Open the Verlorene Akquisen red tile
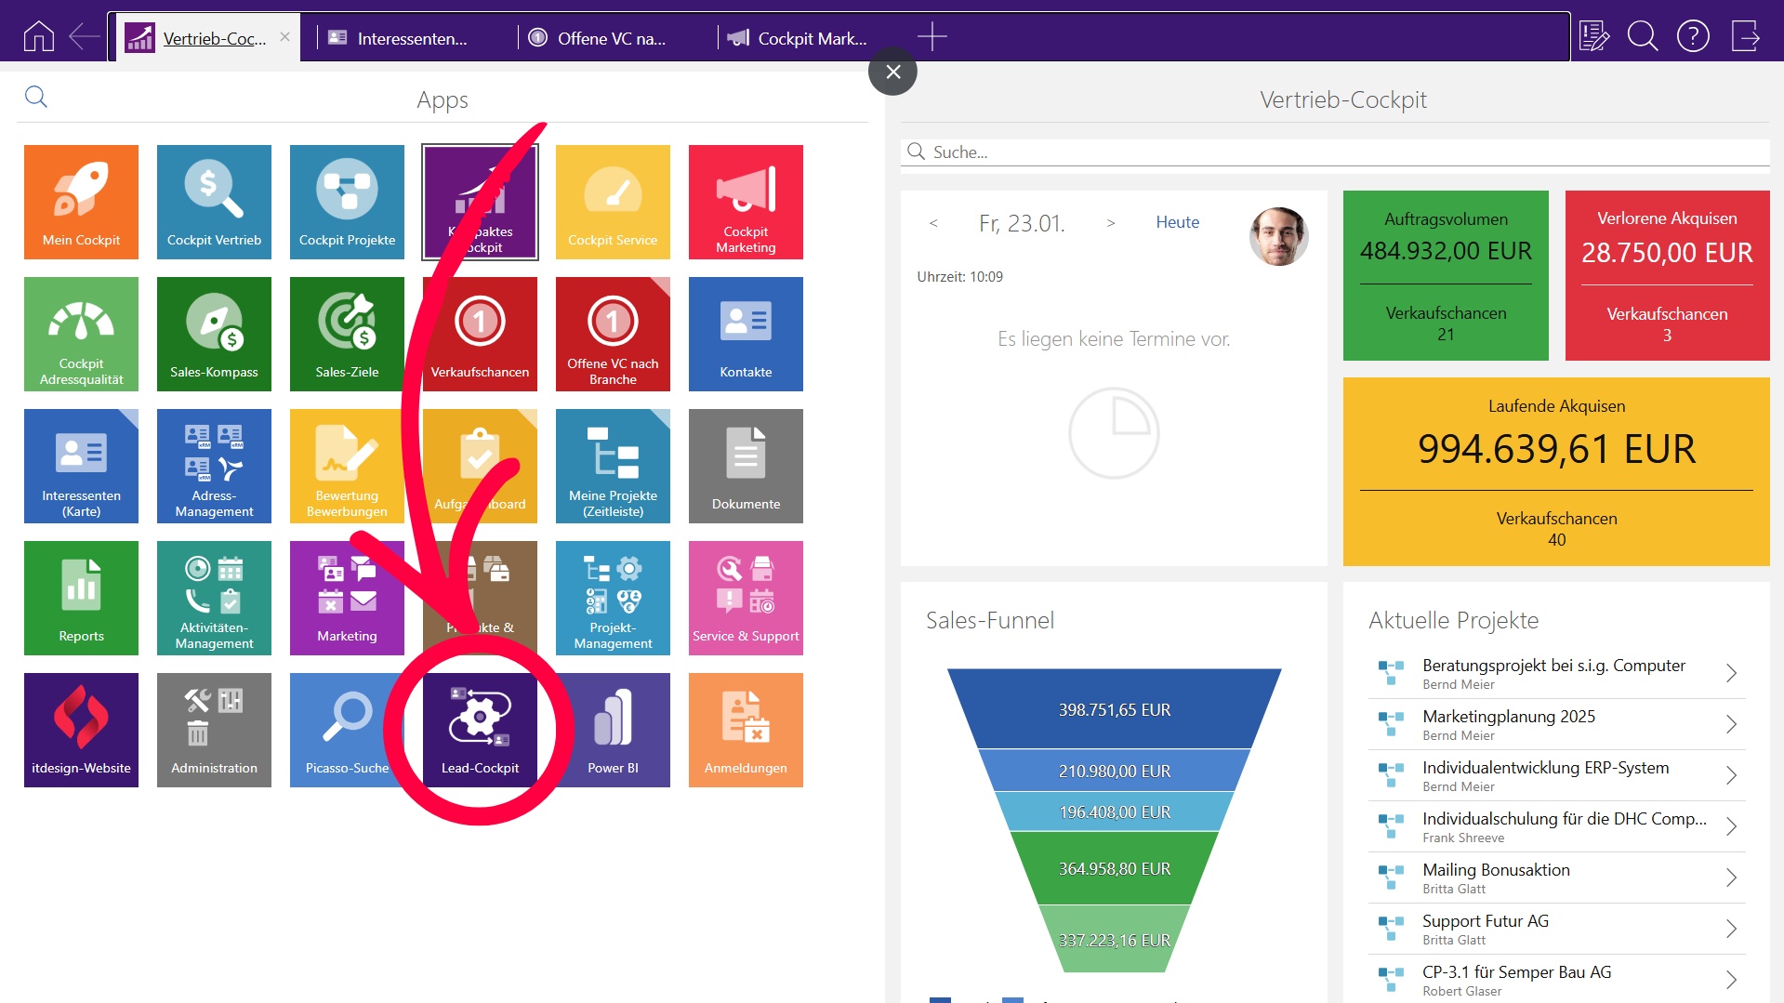Screen dimensions: 1784x1003 [1667, 275]
